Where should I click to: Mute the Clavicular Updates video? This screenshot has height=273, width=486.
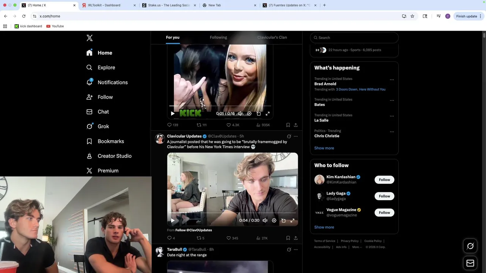265,220
